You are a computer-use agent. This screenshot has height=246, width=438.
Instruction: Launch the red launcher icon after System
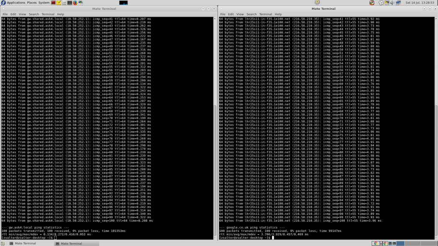point(53,3)
